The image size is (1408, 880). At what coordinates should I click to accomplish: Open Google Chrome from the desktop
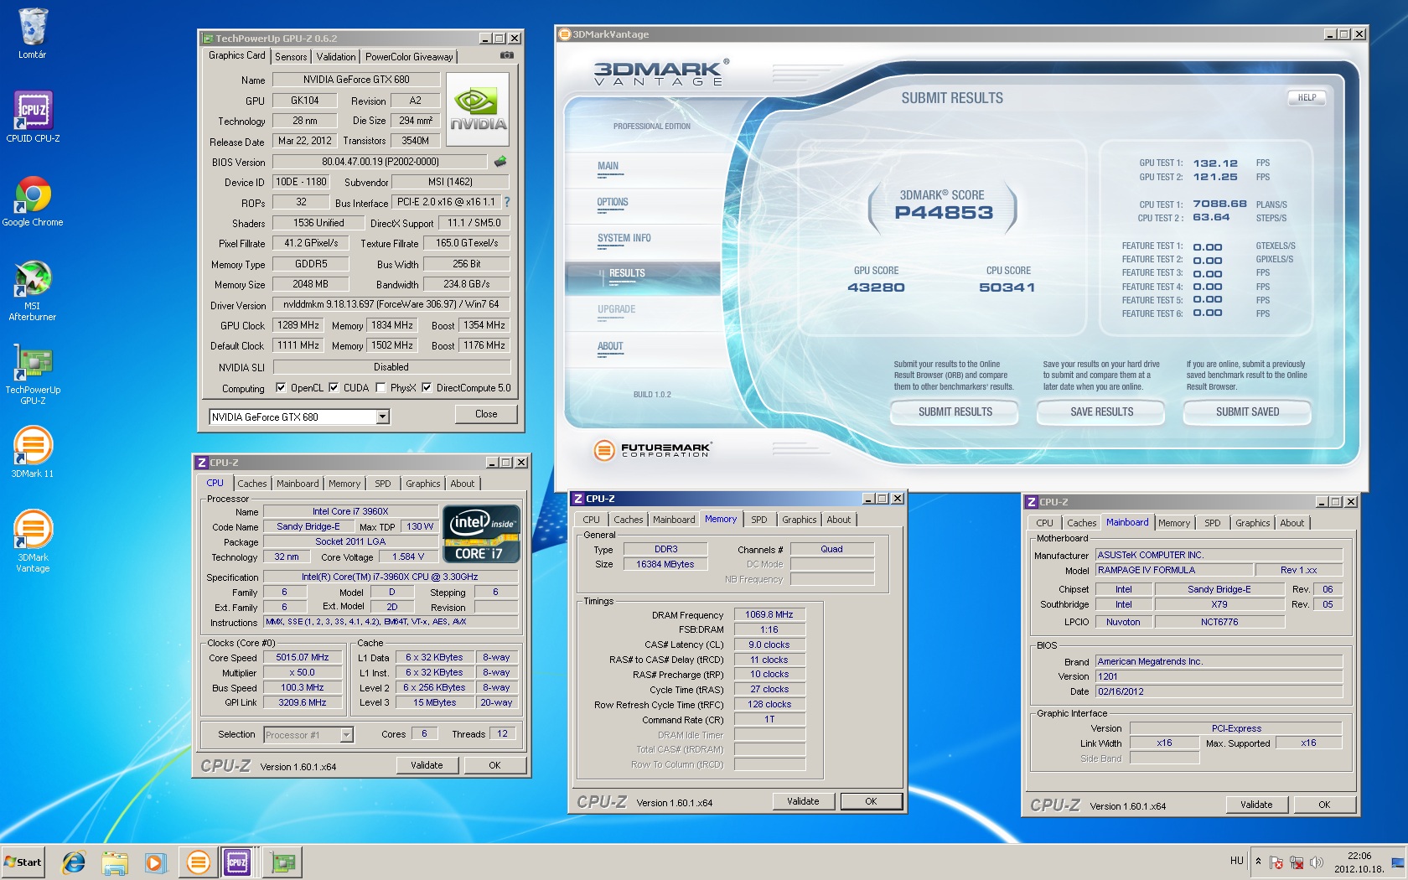33,201
